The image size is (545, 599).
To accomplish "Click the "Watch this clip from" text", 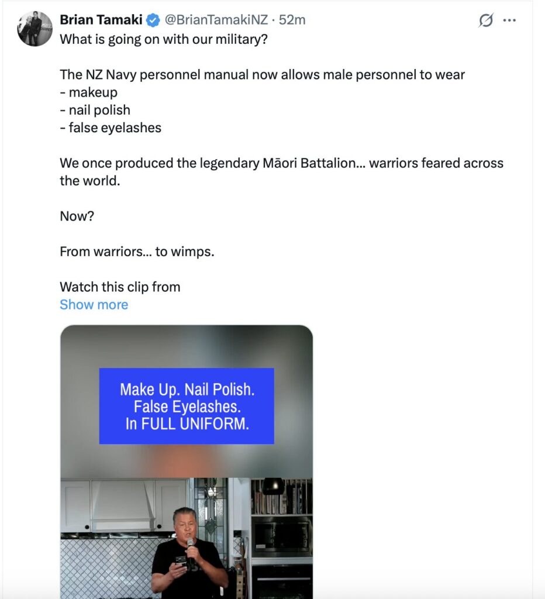I will pos(120,287).
